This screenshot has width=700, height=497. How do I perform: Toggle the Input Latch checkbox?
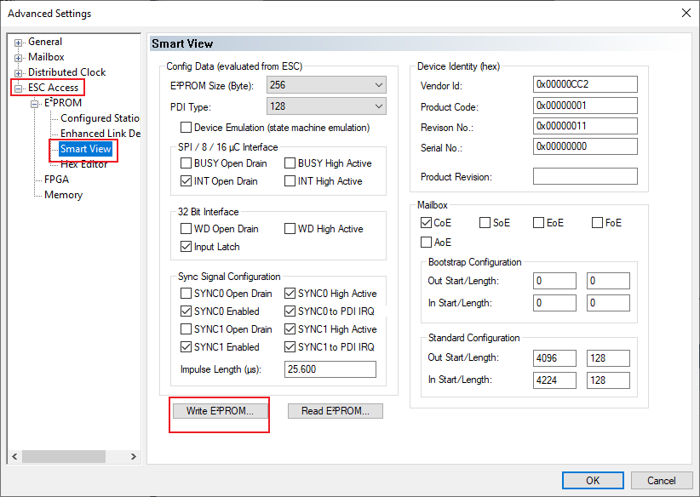[186, 247]
